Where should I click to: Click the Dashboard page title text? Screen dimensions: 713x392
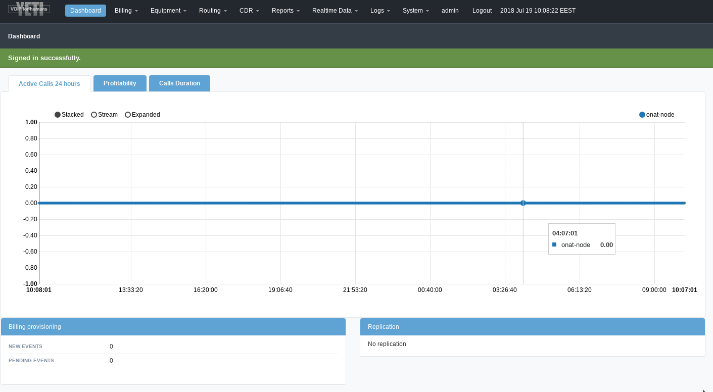[x=24, y=36]
